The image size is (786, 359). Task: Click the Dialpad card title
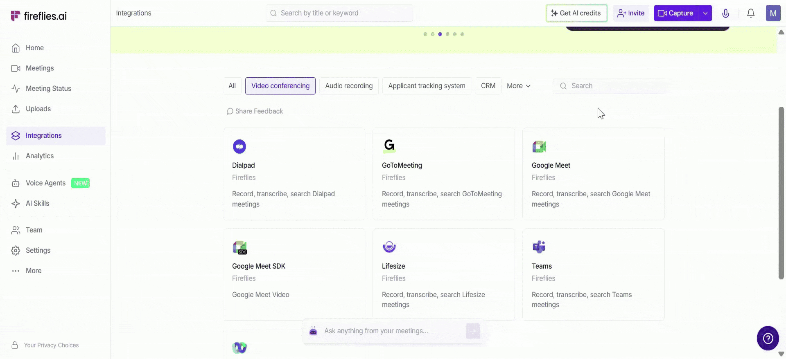(x=244, y=165)
